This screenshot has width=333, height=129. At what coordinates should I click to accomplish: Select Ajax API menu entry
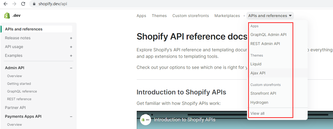coord(258,73)
